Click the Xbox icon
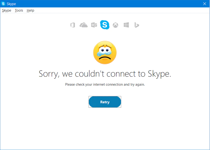 pyautogui.click(x=115, y=25)
